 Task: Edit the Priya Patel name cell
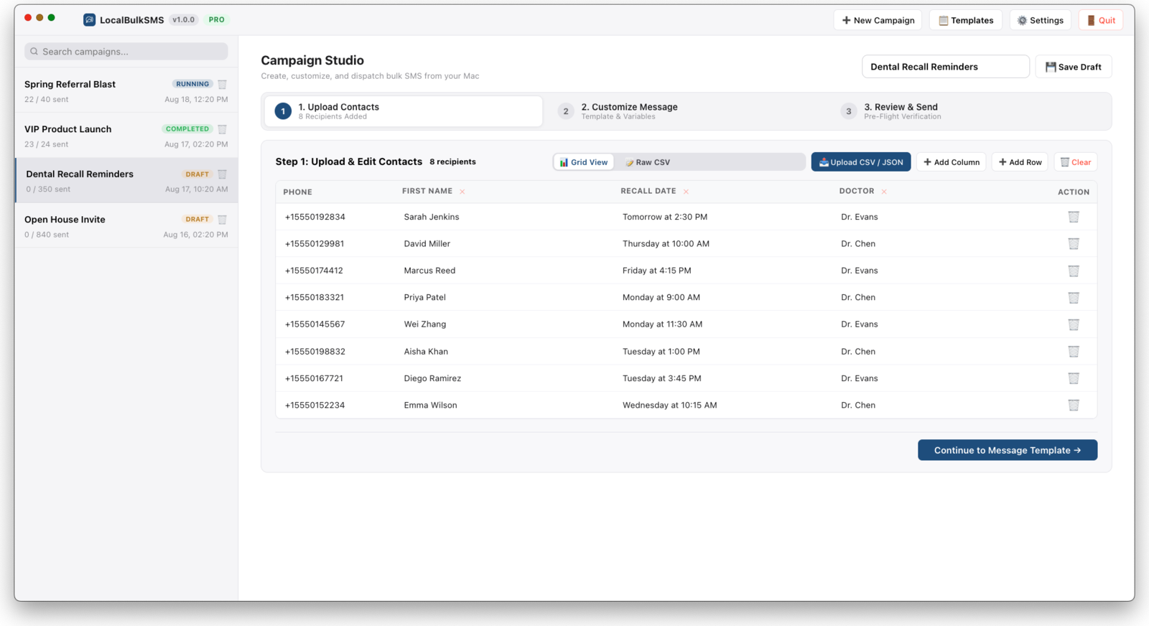click(425, 297)
